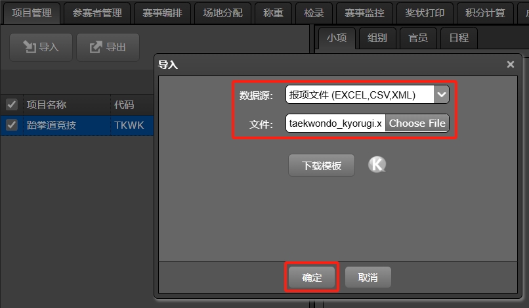Click the 导出 export icon button

(x=108, y=47)
